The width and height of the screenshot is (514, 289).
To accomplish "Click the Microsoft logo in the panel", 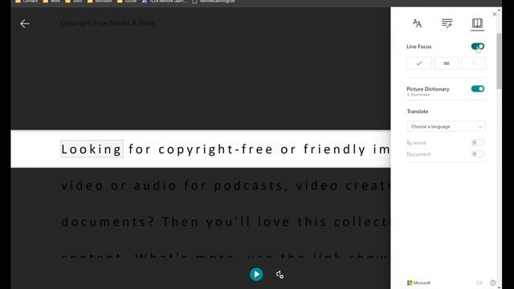I will (418, 283).
